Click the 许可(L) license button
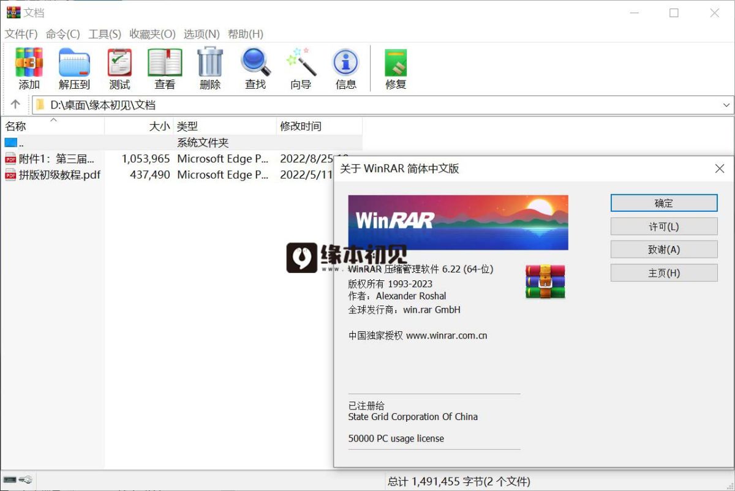 pyautogui.click(x=664, y=227)
